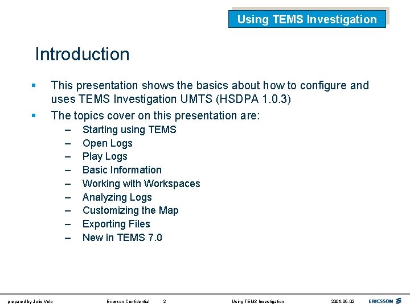
Task: Click the 'Starting using TEMS' topic
Action: (x=129, y=130)
